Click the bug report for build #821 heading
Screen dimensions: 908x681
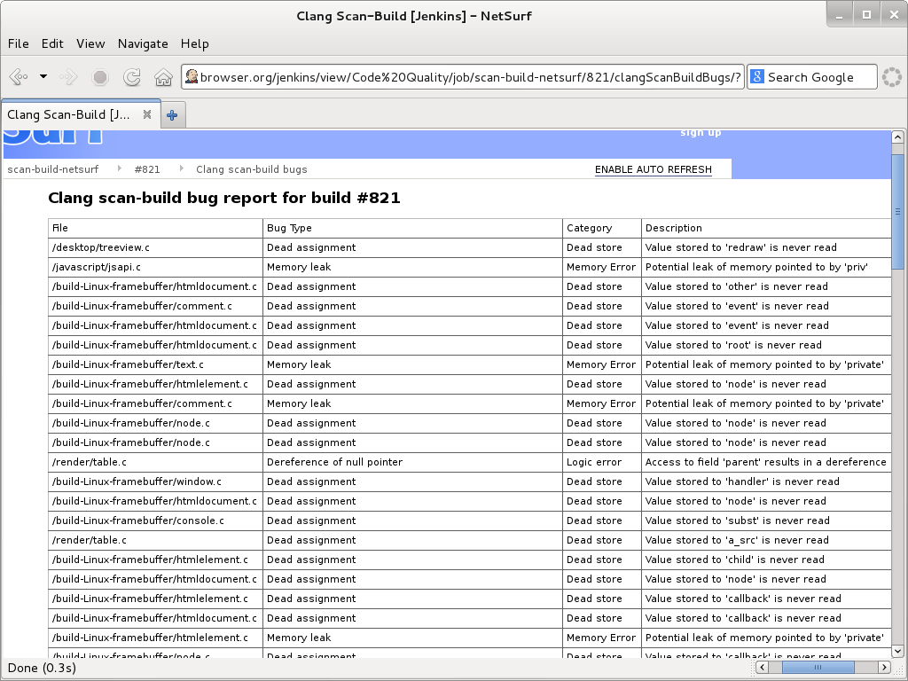(224, 198)
